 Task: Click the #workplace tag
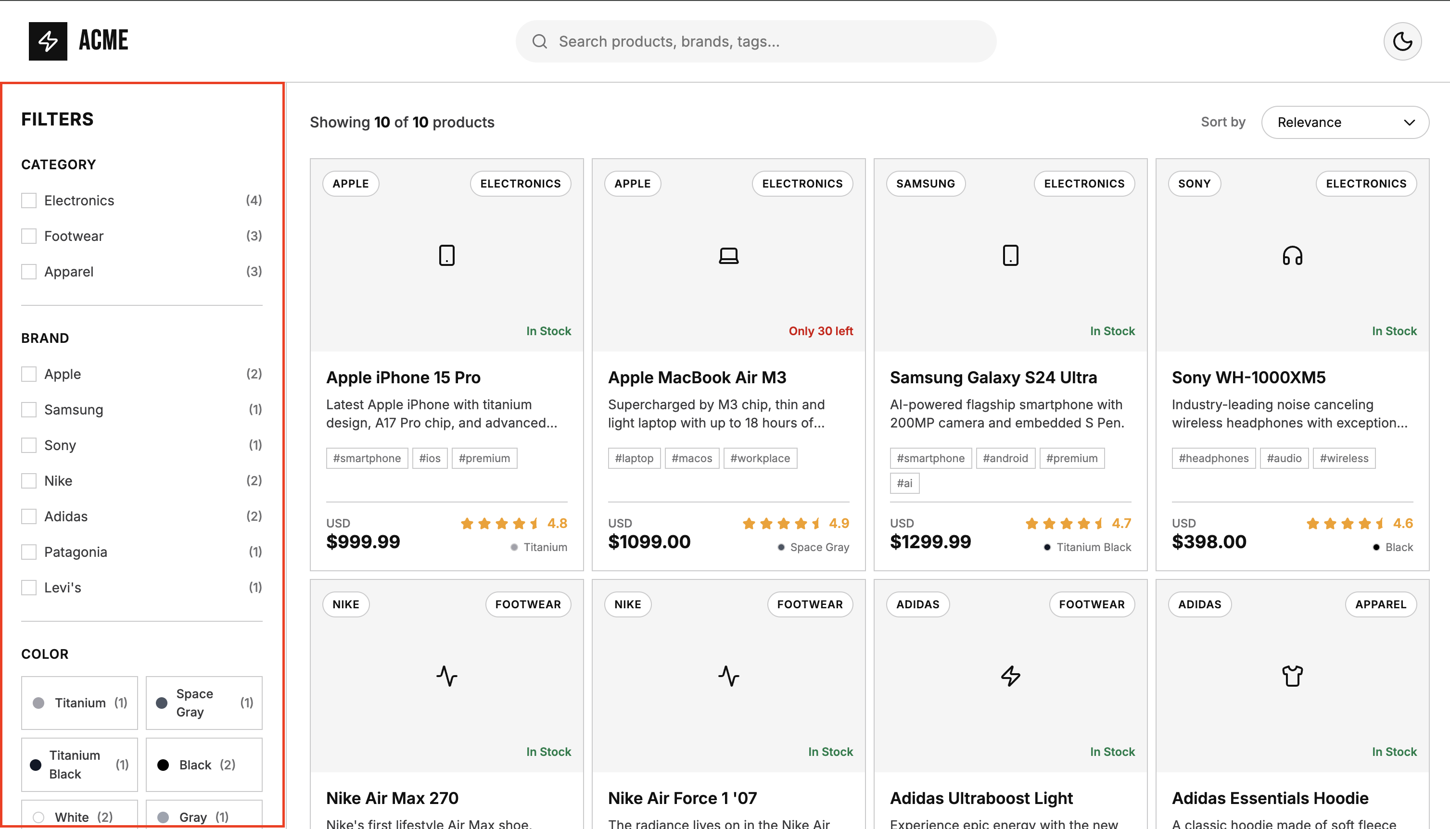coord(760,458)
